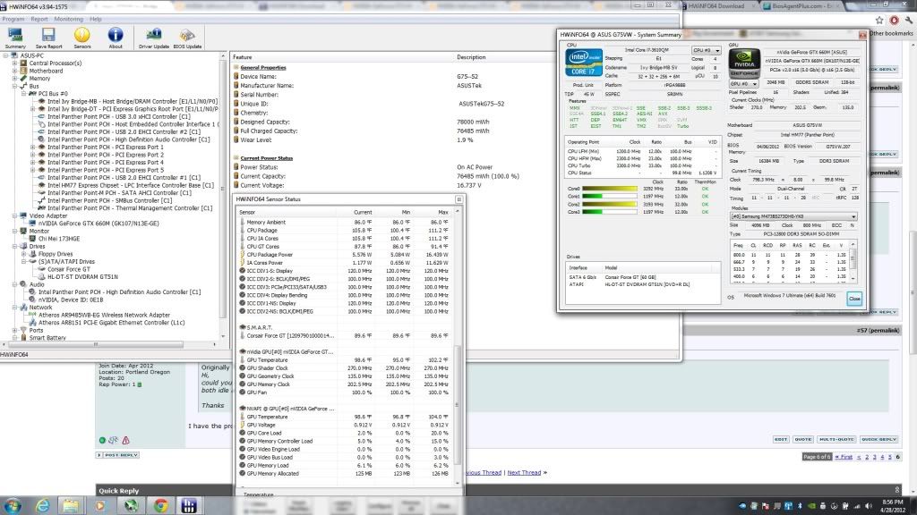
Task: Click the device tree horizontal scrollbar
Action: pyautogui.click(x=111, y=344)
